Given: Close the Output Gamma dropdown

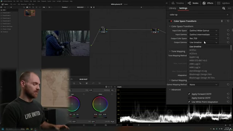Looking at the screenshot, I should (x=203, y=42).
